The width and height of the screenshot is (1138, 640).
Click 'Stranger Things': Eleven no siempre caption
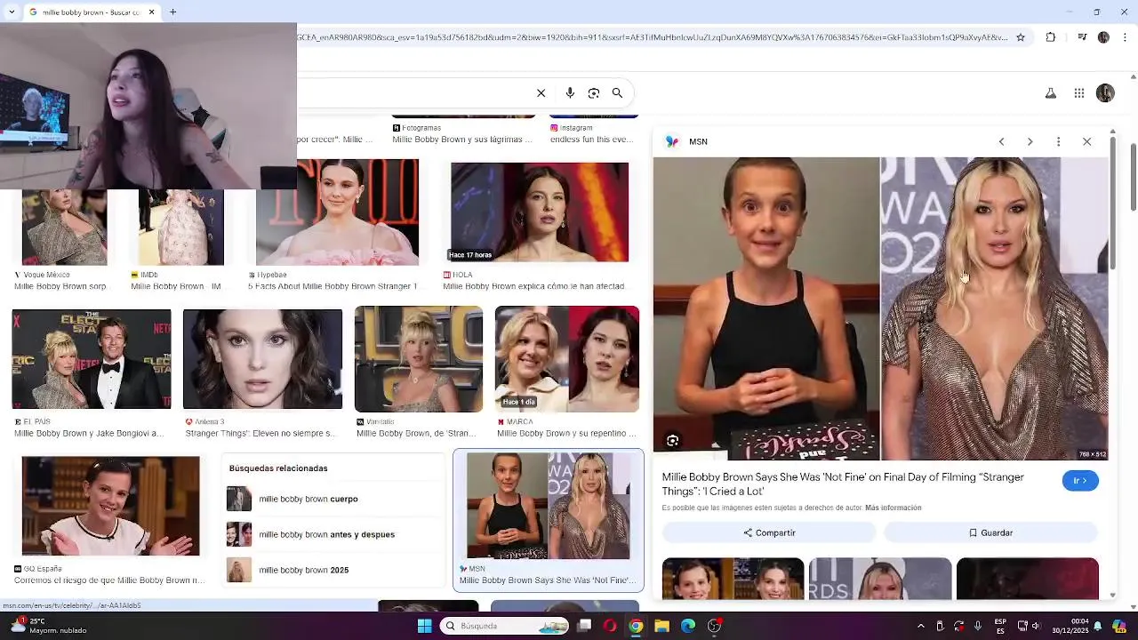coord(260,434)
